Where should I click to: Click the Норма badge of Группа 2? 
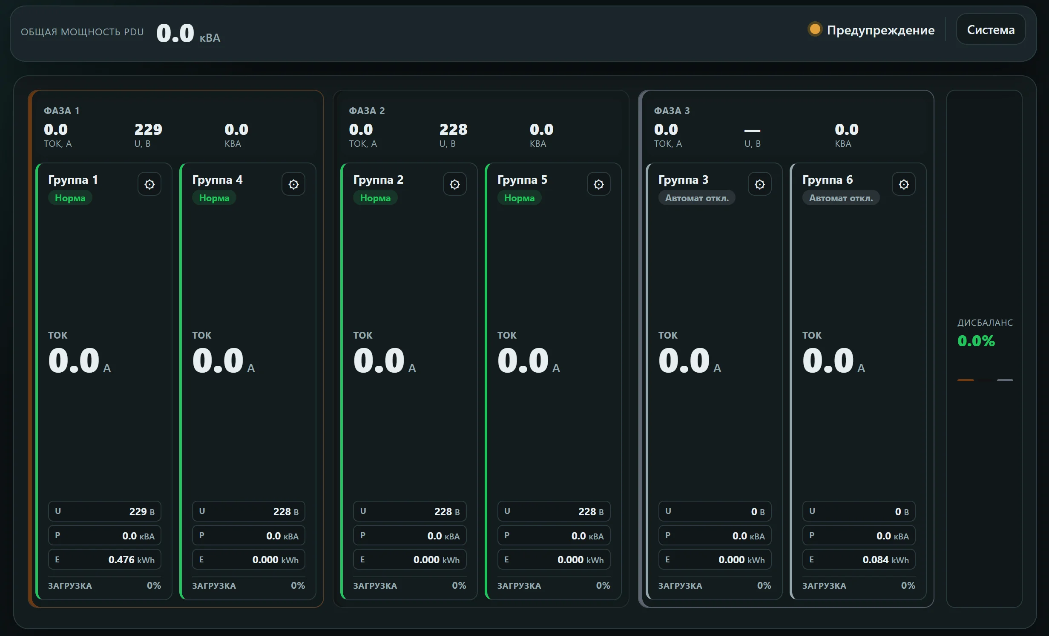375,198
